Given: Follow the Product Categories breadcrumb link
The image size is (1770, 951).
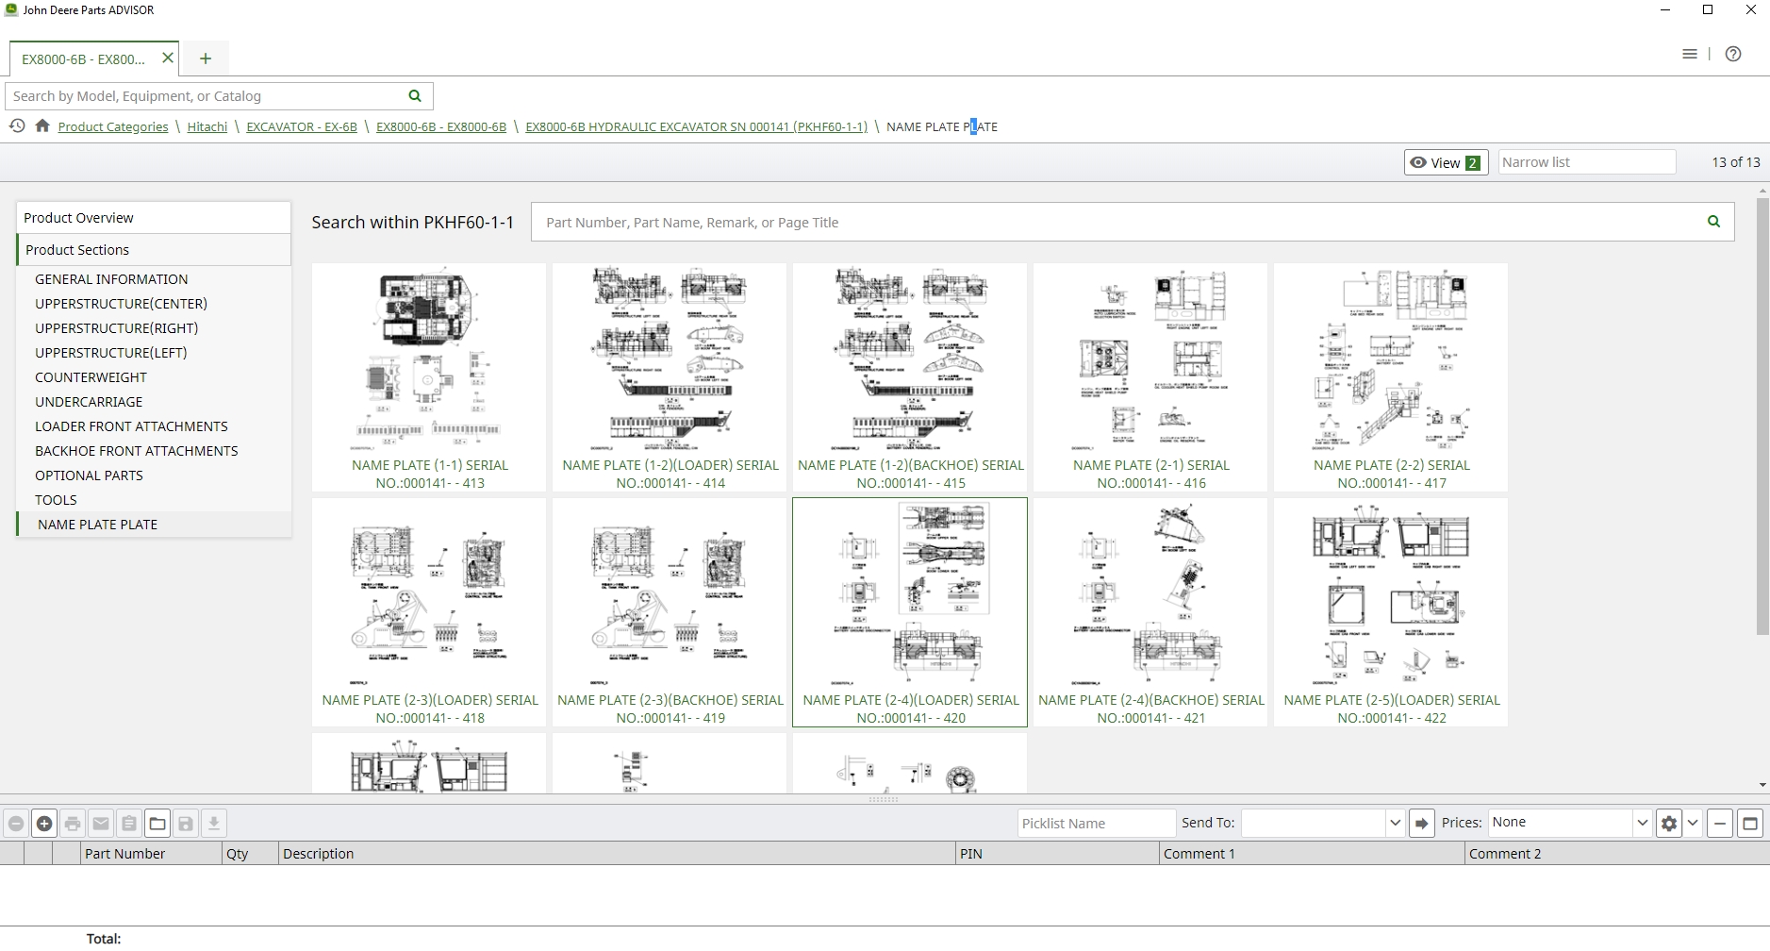Looking at the screenshot, I should click(113, 126).
